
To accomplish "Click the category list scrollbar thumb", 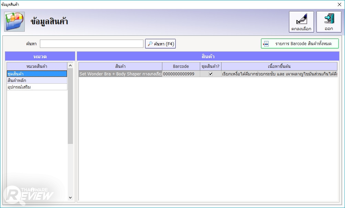I will (x=71, y=106).
